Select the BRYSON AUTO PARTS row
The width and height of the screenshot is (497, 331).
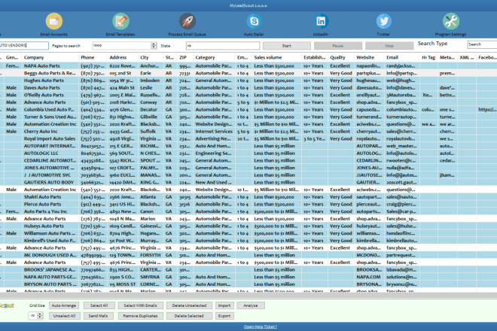click(x=248, y=284)
